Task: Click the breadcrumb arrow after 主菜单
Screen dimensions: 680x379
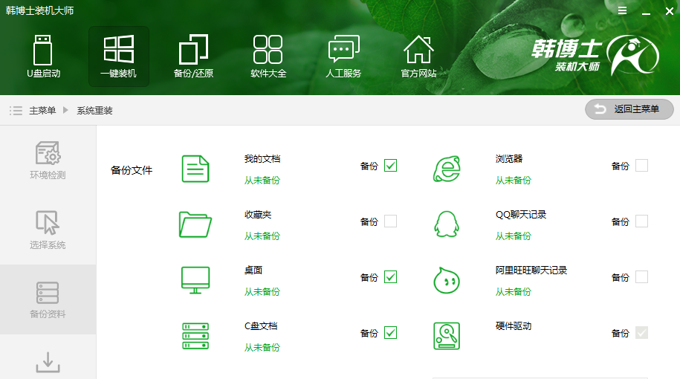Action: click(65, 110)
